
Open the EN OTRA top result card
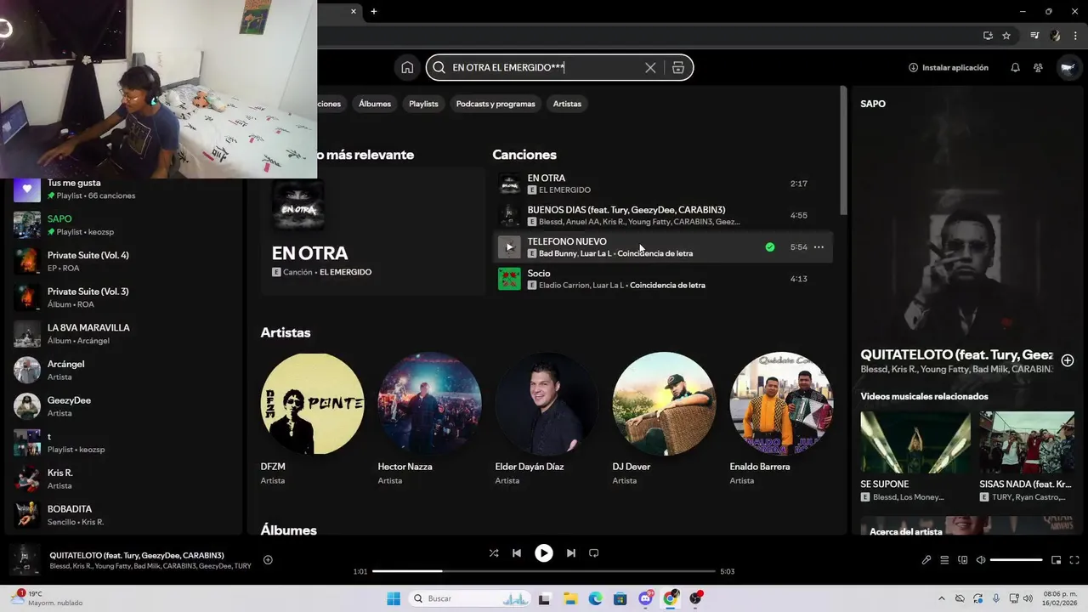pyautogui.click(x=372, y=230)
